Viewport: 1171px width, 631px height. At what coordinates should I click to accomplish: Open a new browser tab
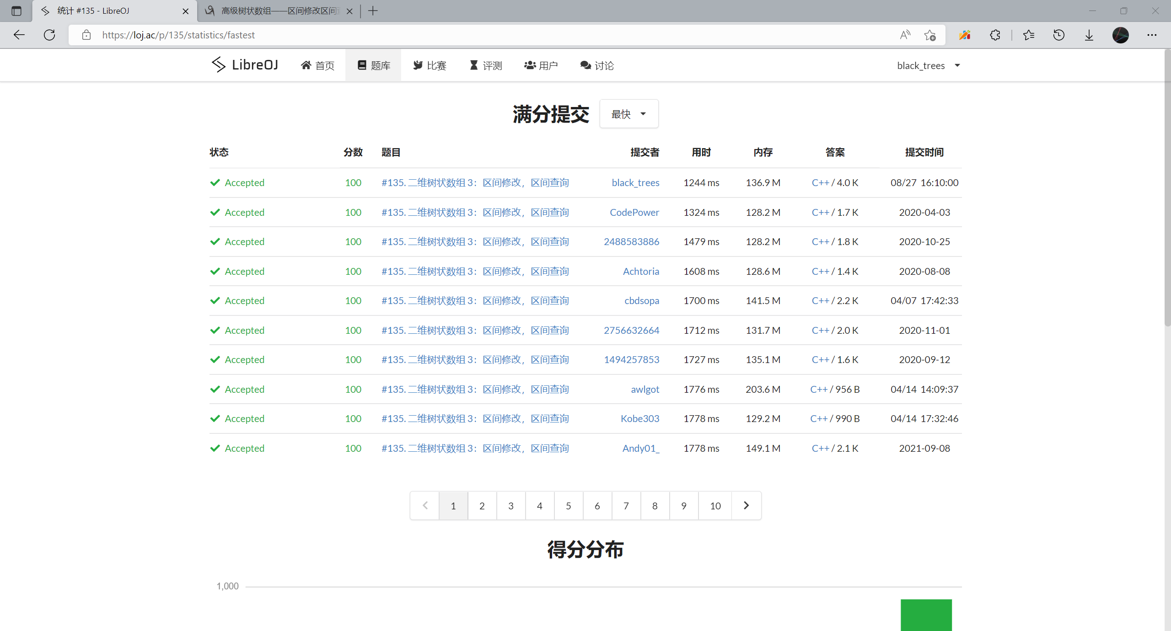tap(373, 11)
